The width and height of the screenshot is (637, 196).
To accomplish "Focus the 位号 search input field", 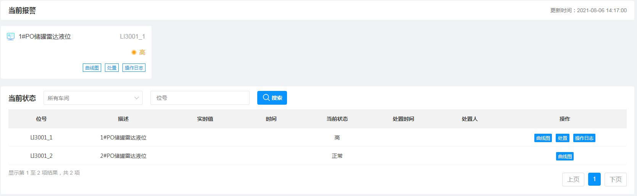I will pyautogui.click(x=200, y=98).
